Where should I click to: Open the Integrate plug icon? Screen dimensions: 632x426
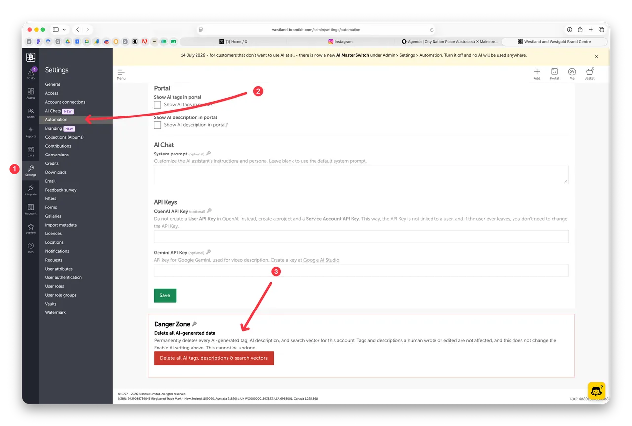pyautogui.click(x=31, y=190)
